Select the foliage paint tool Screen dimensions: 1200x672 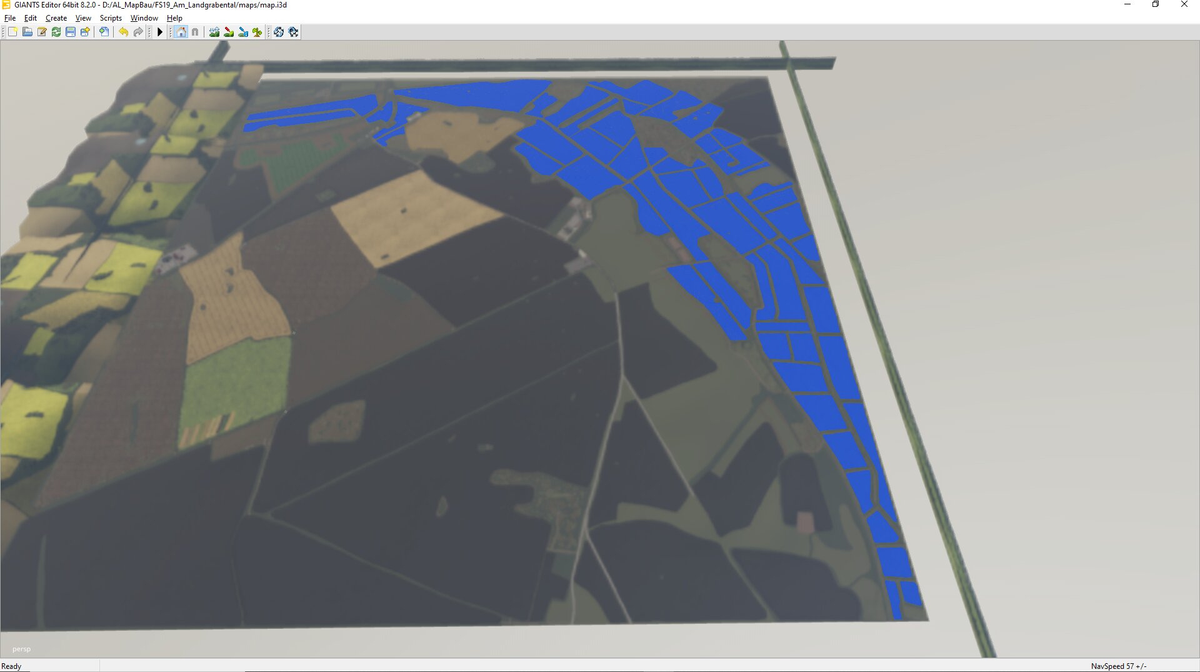(257, 32)
